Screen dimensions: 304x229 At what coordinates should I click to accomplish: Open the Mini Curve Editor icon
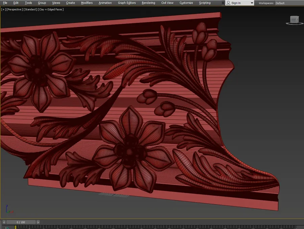(7, 228)
